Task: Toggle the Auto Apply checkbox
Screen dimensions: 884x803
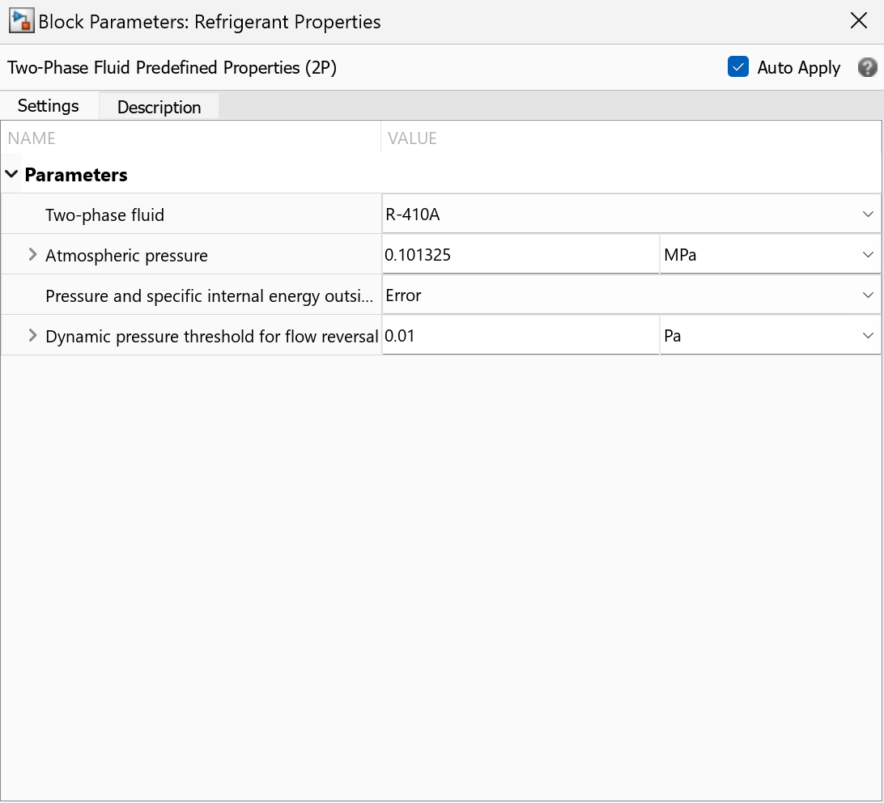Action: (x=737, y=67)
